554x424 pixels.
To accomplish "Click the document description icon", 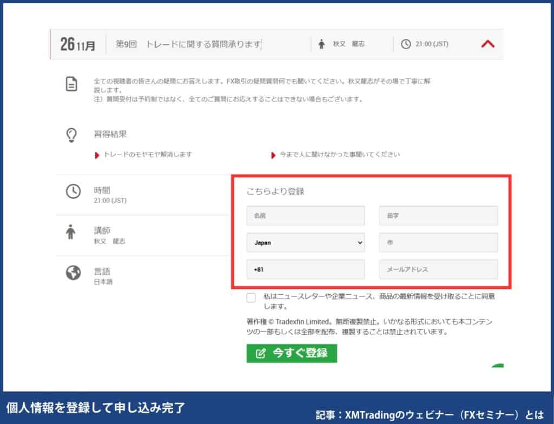I will [72, 84].
